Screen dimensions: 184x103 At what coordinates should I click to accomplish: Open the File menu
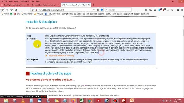tap(2, 1)
